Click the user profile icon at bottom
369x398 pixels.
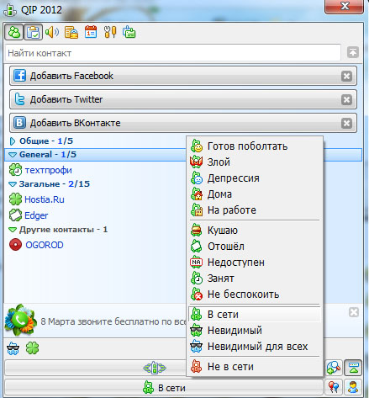click(x=353, y=387)
